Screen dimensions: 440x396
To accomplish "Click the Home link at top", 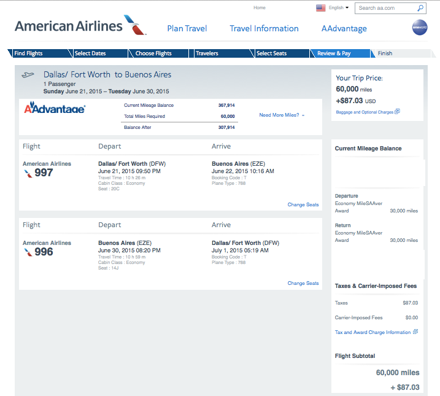I will [x=260, y=8].
